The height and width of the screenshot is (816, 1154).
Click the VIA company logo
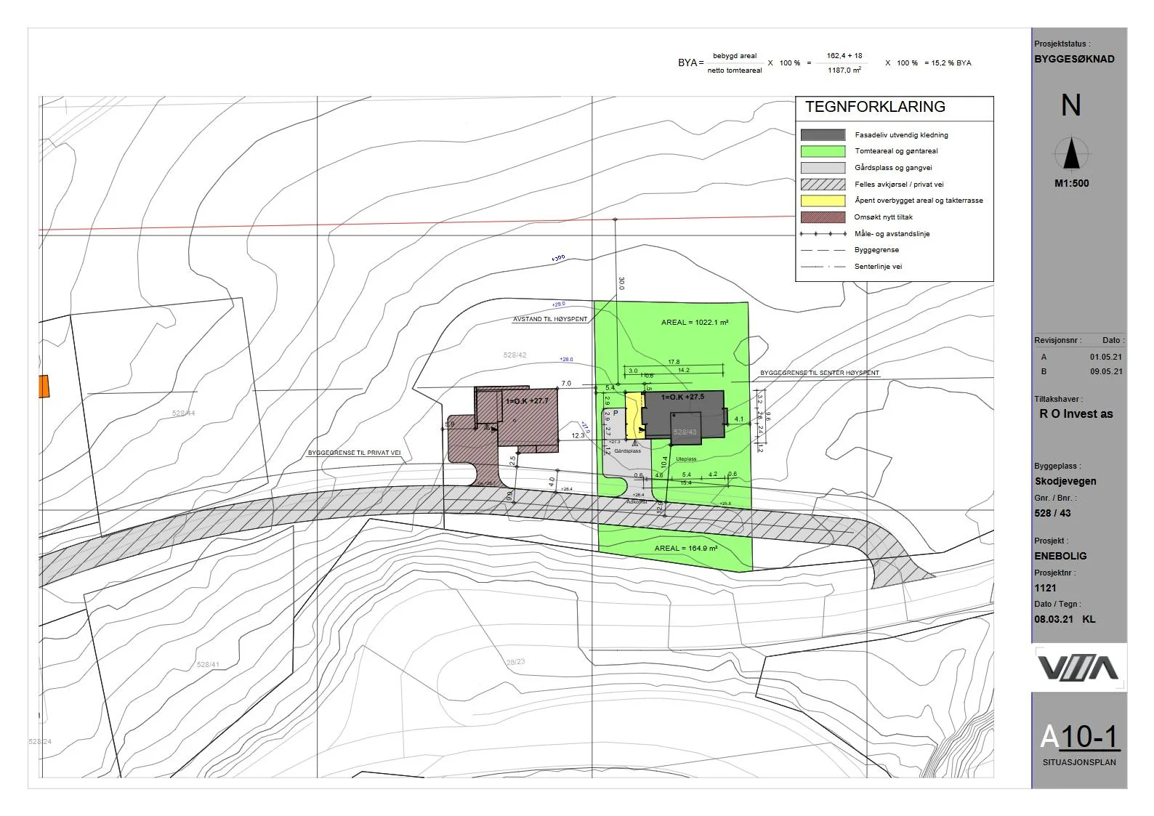point(1077,667)
